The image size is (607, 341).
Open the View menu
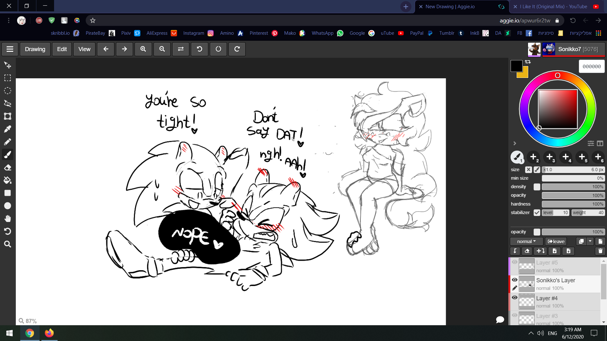(84, 49)
